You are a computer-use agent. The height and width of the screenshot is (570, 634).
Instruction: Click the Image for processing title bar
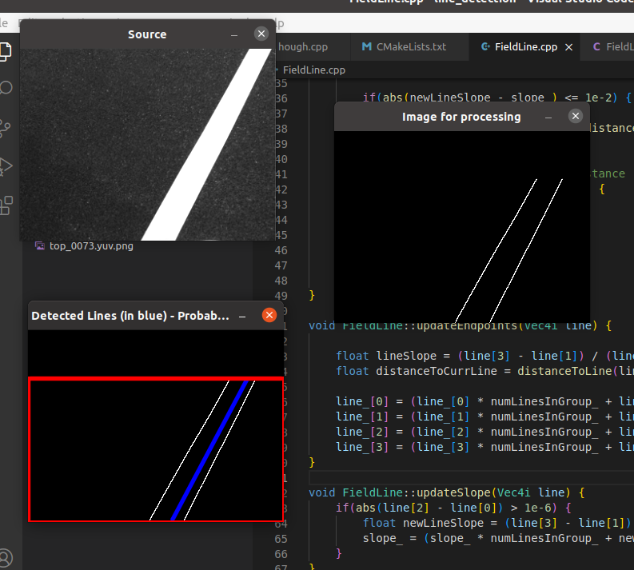[461, 117]
